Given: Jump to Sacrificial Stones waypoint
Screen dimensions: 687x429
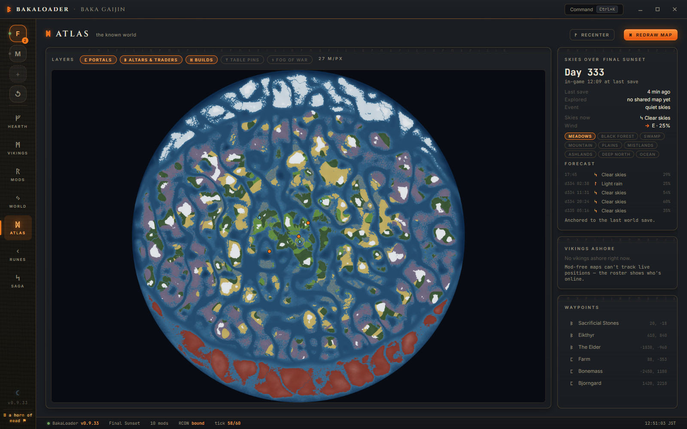Looking at the screenshot, I should click(617, 323).
